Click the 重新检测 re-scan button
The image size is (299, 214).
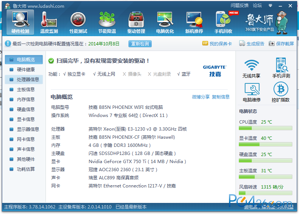tap(140, 44)
